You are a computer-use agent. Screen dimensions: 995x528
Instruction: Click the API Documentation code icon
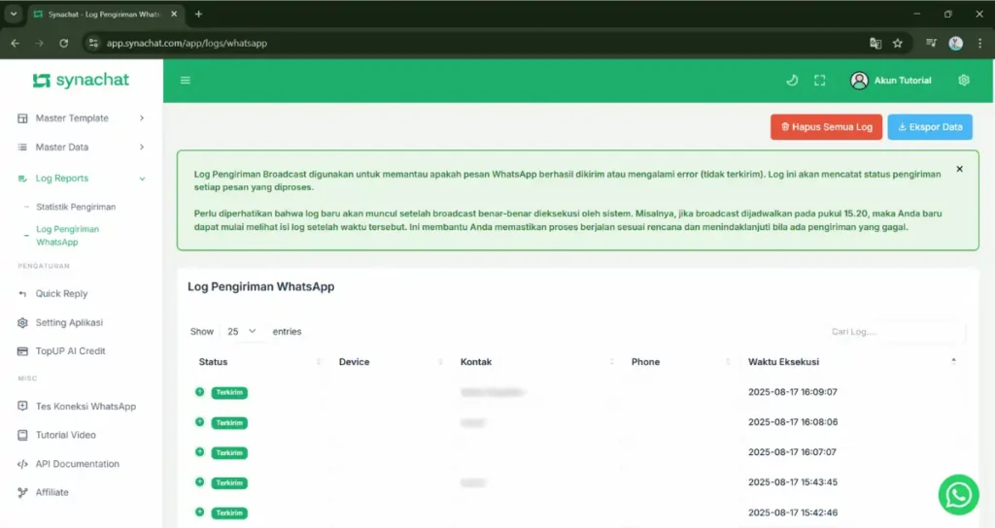click(x=23, y=464)
